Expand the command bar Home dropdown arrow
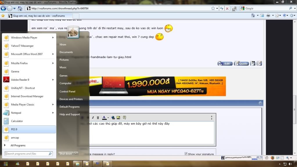297x167 pixels. pyautogui.click(x=258, y=16)
